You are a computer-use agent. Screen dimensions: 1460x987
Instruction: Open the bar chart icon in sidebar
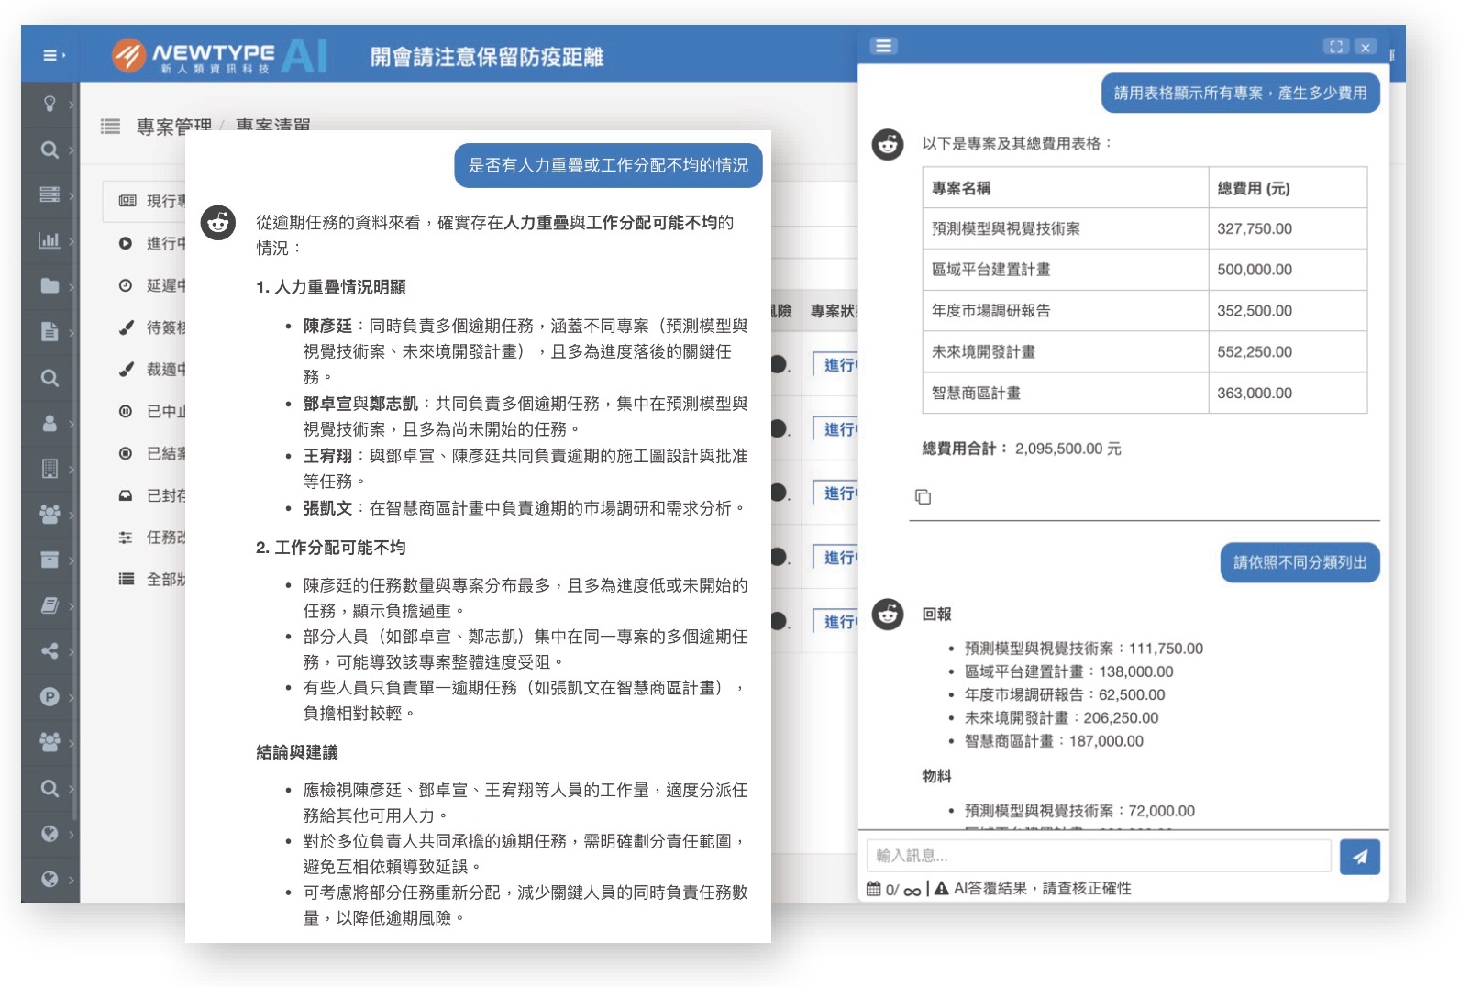click(50, 240)
